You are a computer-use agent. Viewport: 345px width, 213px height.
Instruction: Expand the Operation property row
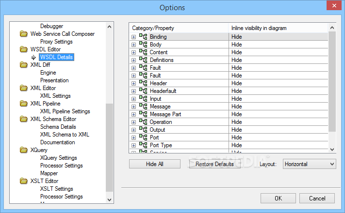[133, 122]
